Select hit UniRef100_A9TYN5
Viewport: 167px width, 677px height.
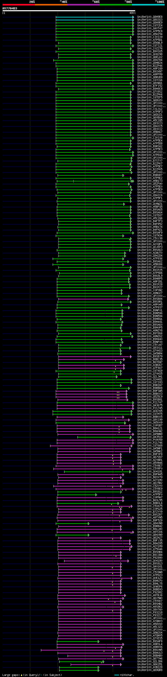click(x=150, y=518)
